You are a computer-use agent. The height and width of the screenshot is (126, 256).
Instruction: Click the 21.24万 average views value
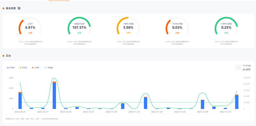click(x=247, y=69)
